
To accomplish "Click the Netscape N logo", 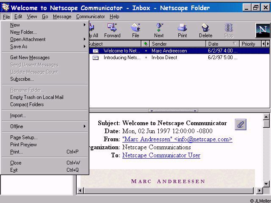I will 263,30.
